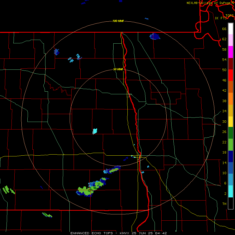Screen dimensions: 235x235
Task: Click the "66" legend value
Action: (224, 29)
